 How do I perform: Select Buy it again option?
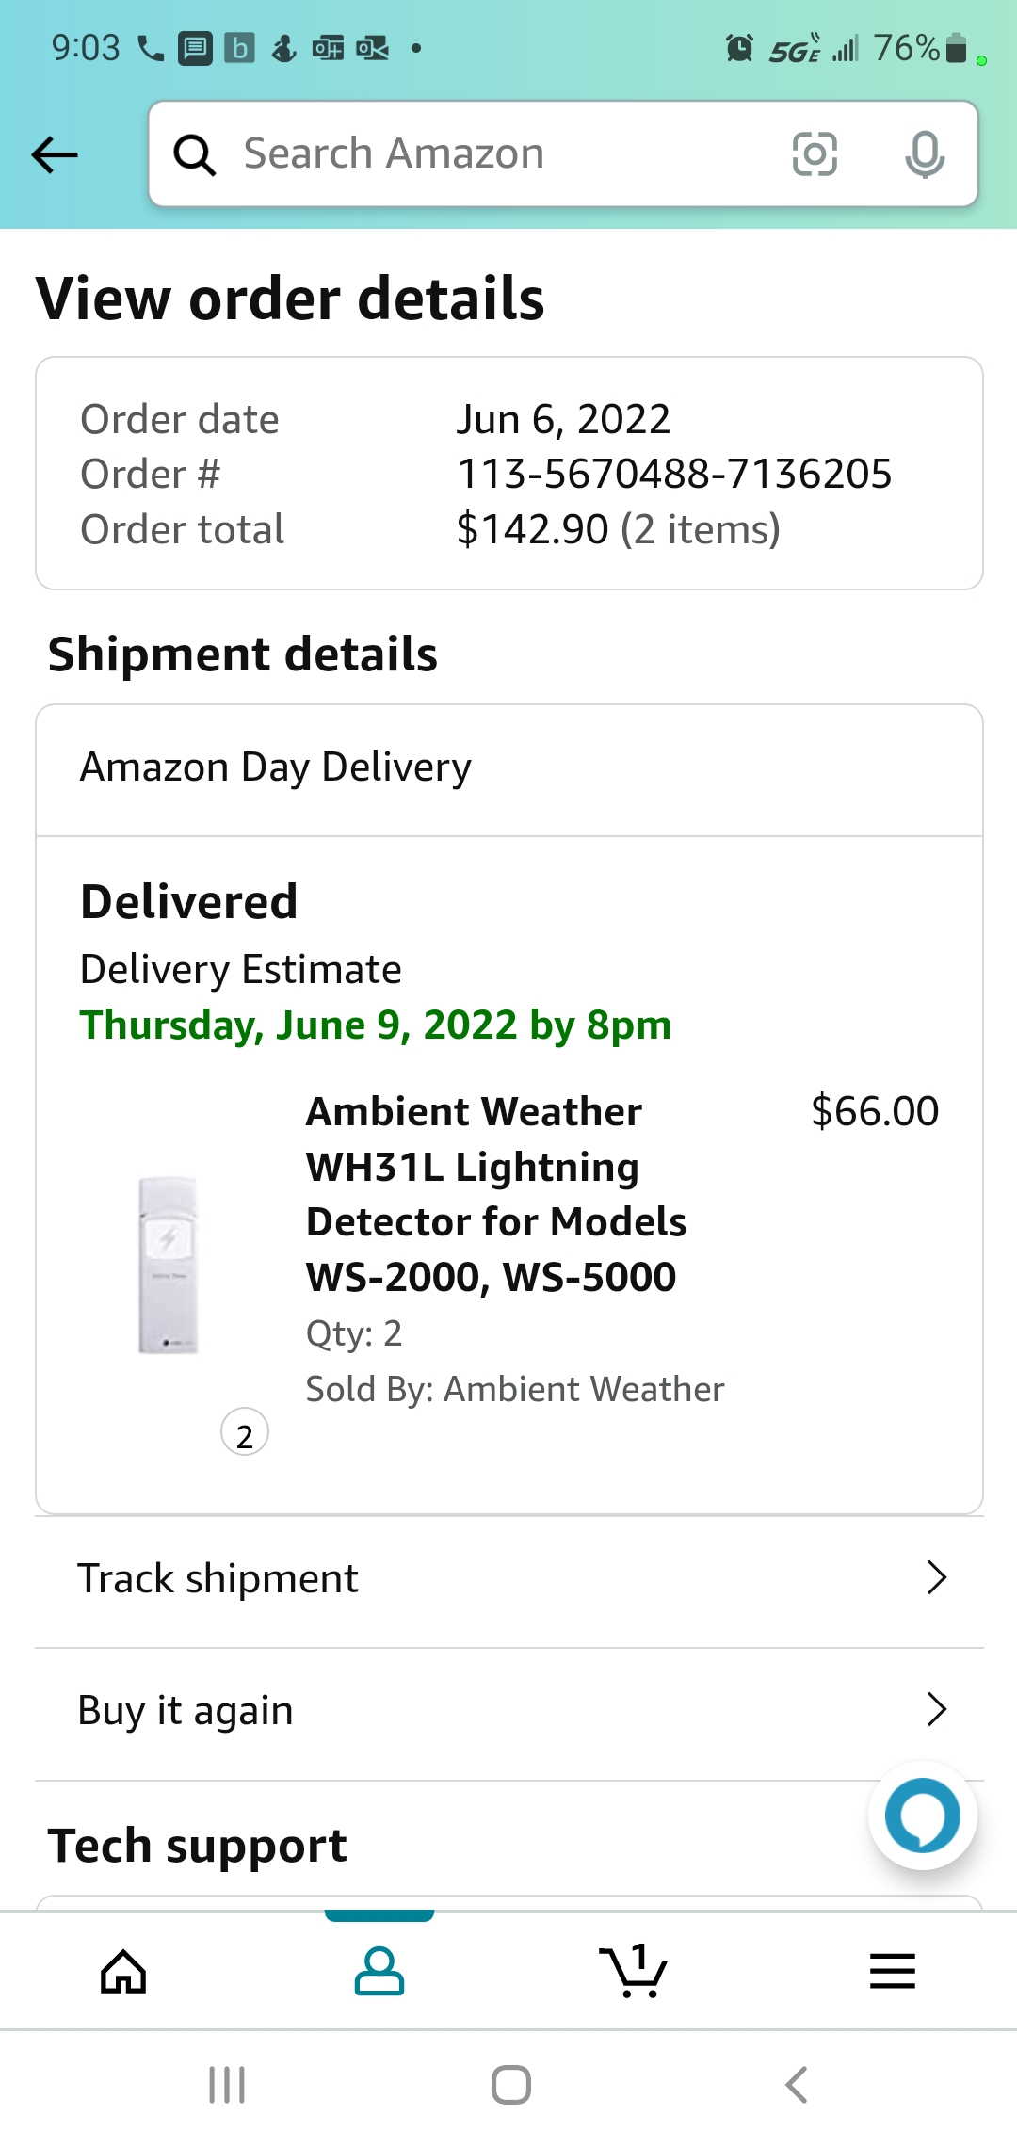(x=186, y=1710)
